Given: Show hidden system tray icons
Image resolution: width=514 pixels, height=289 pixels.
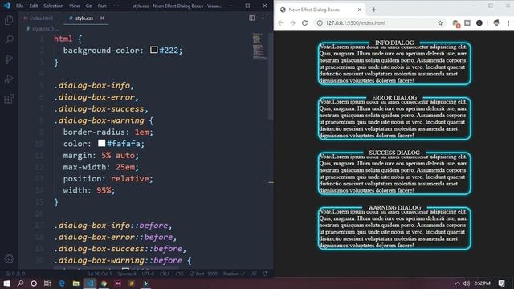Looking at the screenshot, I should [457, 283].
